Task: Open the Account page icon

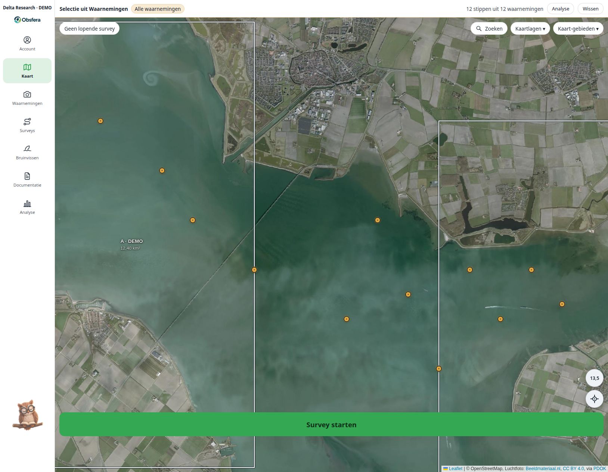Action: 27,40
